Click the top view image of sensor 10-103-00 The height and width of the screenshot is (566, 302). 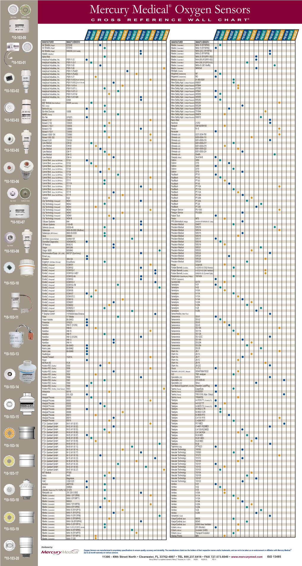[14, 10]
